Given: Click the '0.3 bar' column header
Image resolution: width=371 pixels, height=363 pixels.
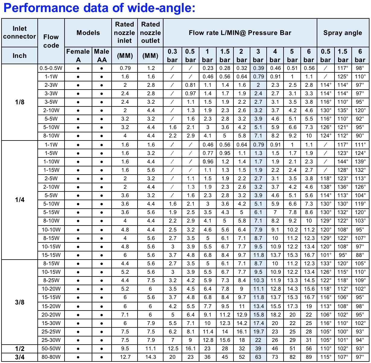Looking at the screenshot, I should pos(173,55).
